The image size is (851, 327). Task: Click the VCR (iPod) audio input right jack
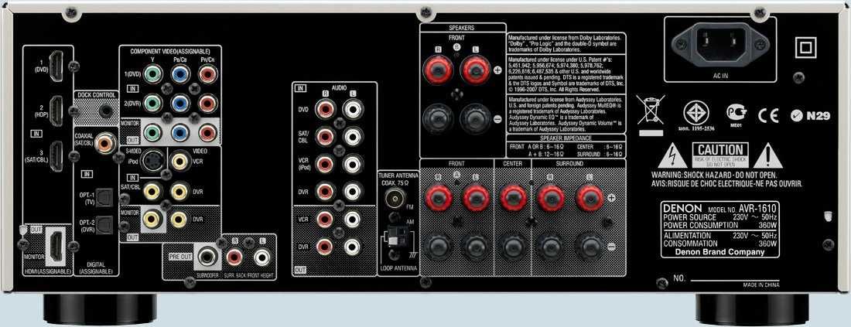(325, 164)
